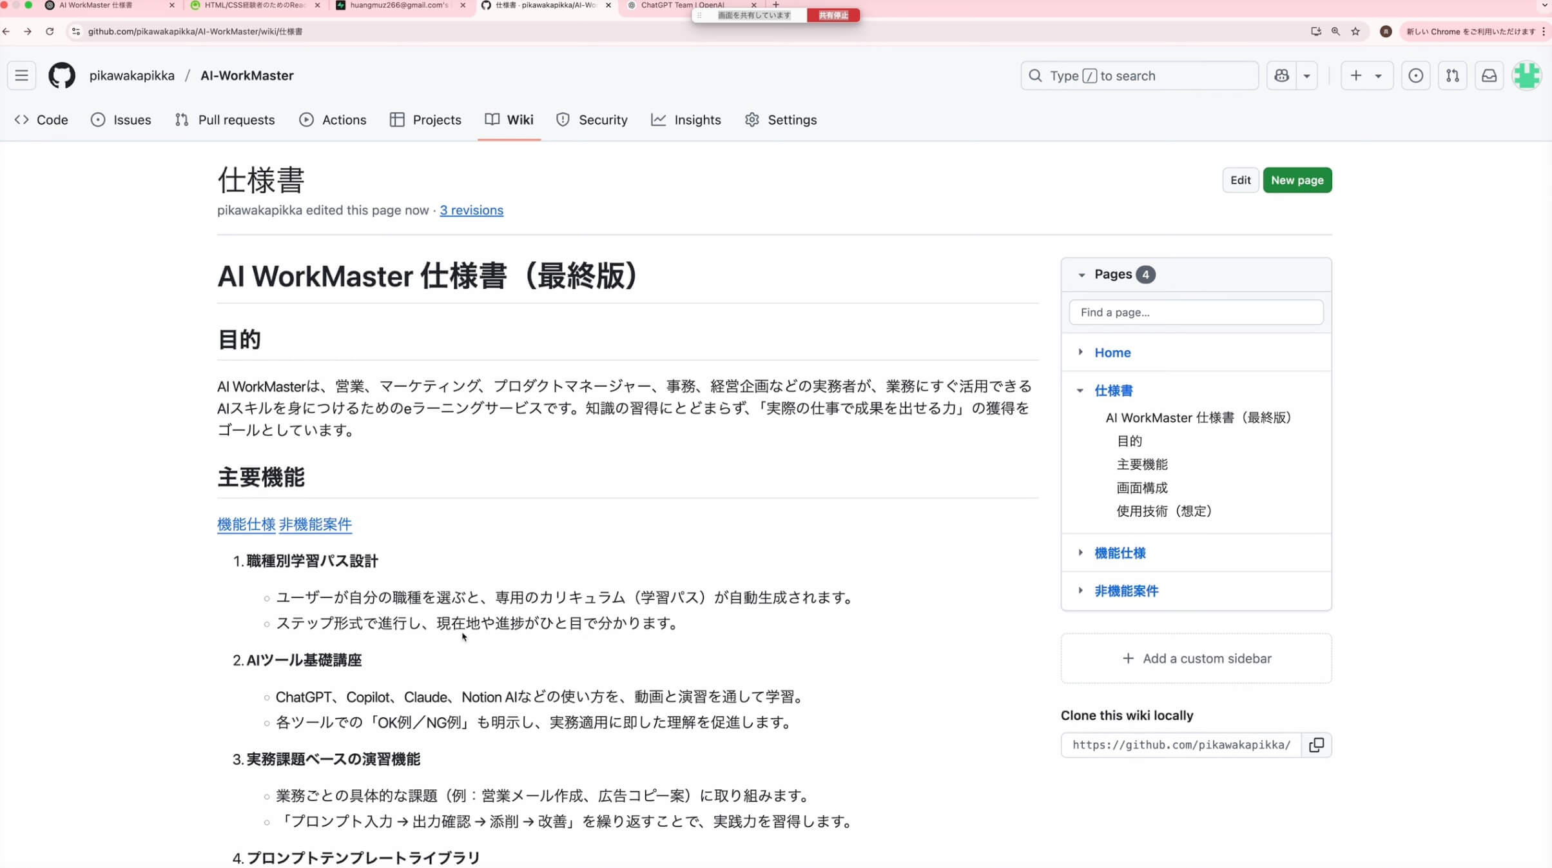Open the 3 revisions link
Viewport: 1552px width, 868px height.
coord(471,210)
